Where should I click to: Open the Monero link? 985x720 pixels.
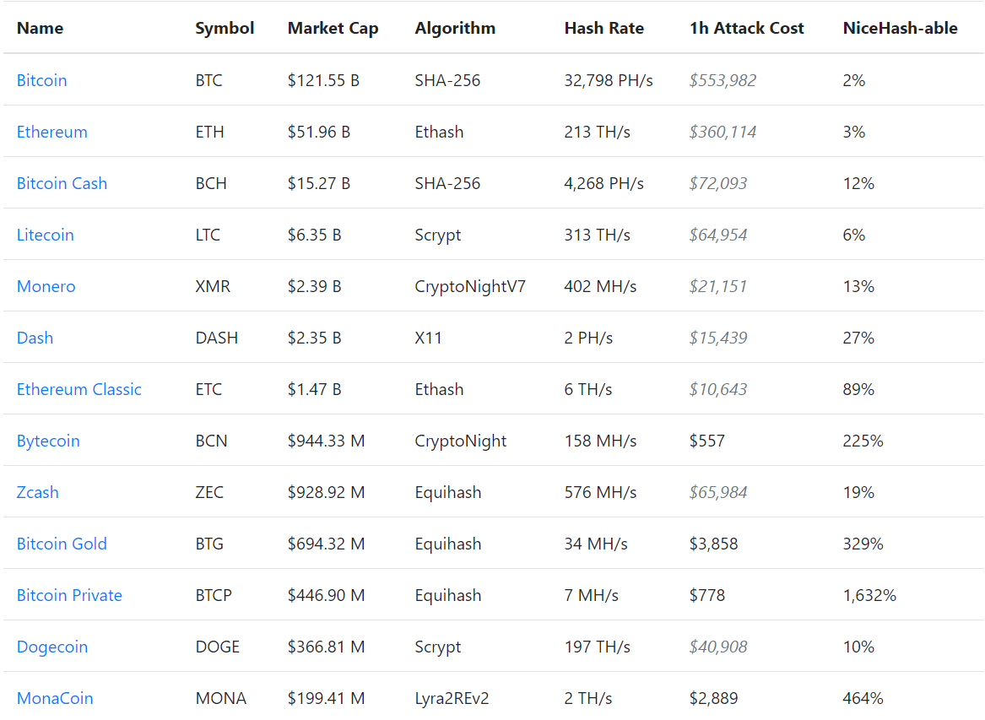46,286
